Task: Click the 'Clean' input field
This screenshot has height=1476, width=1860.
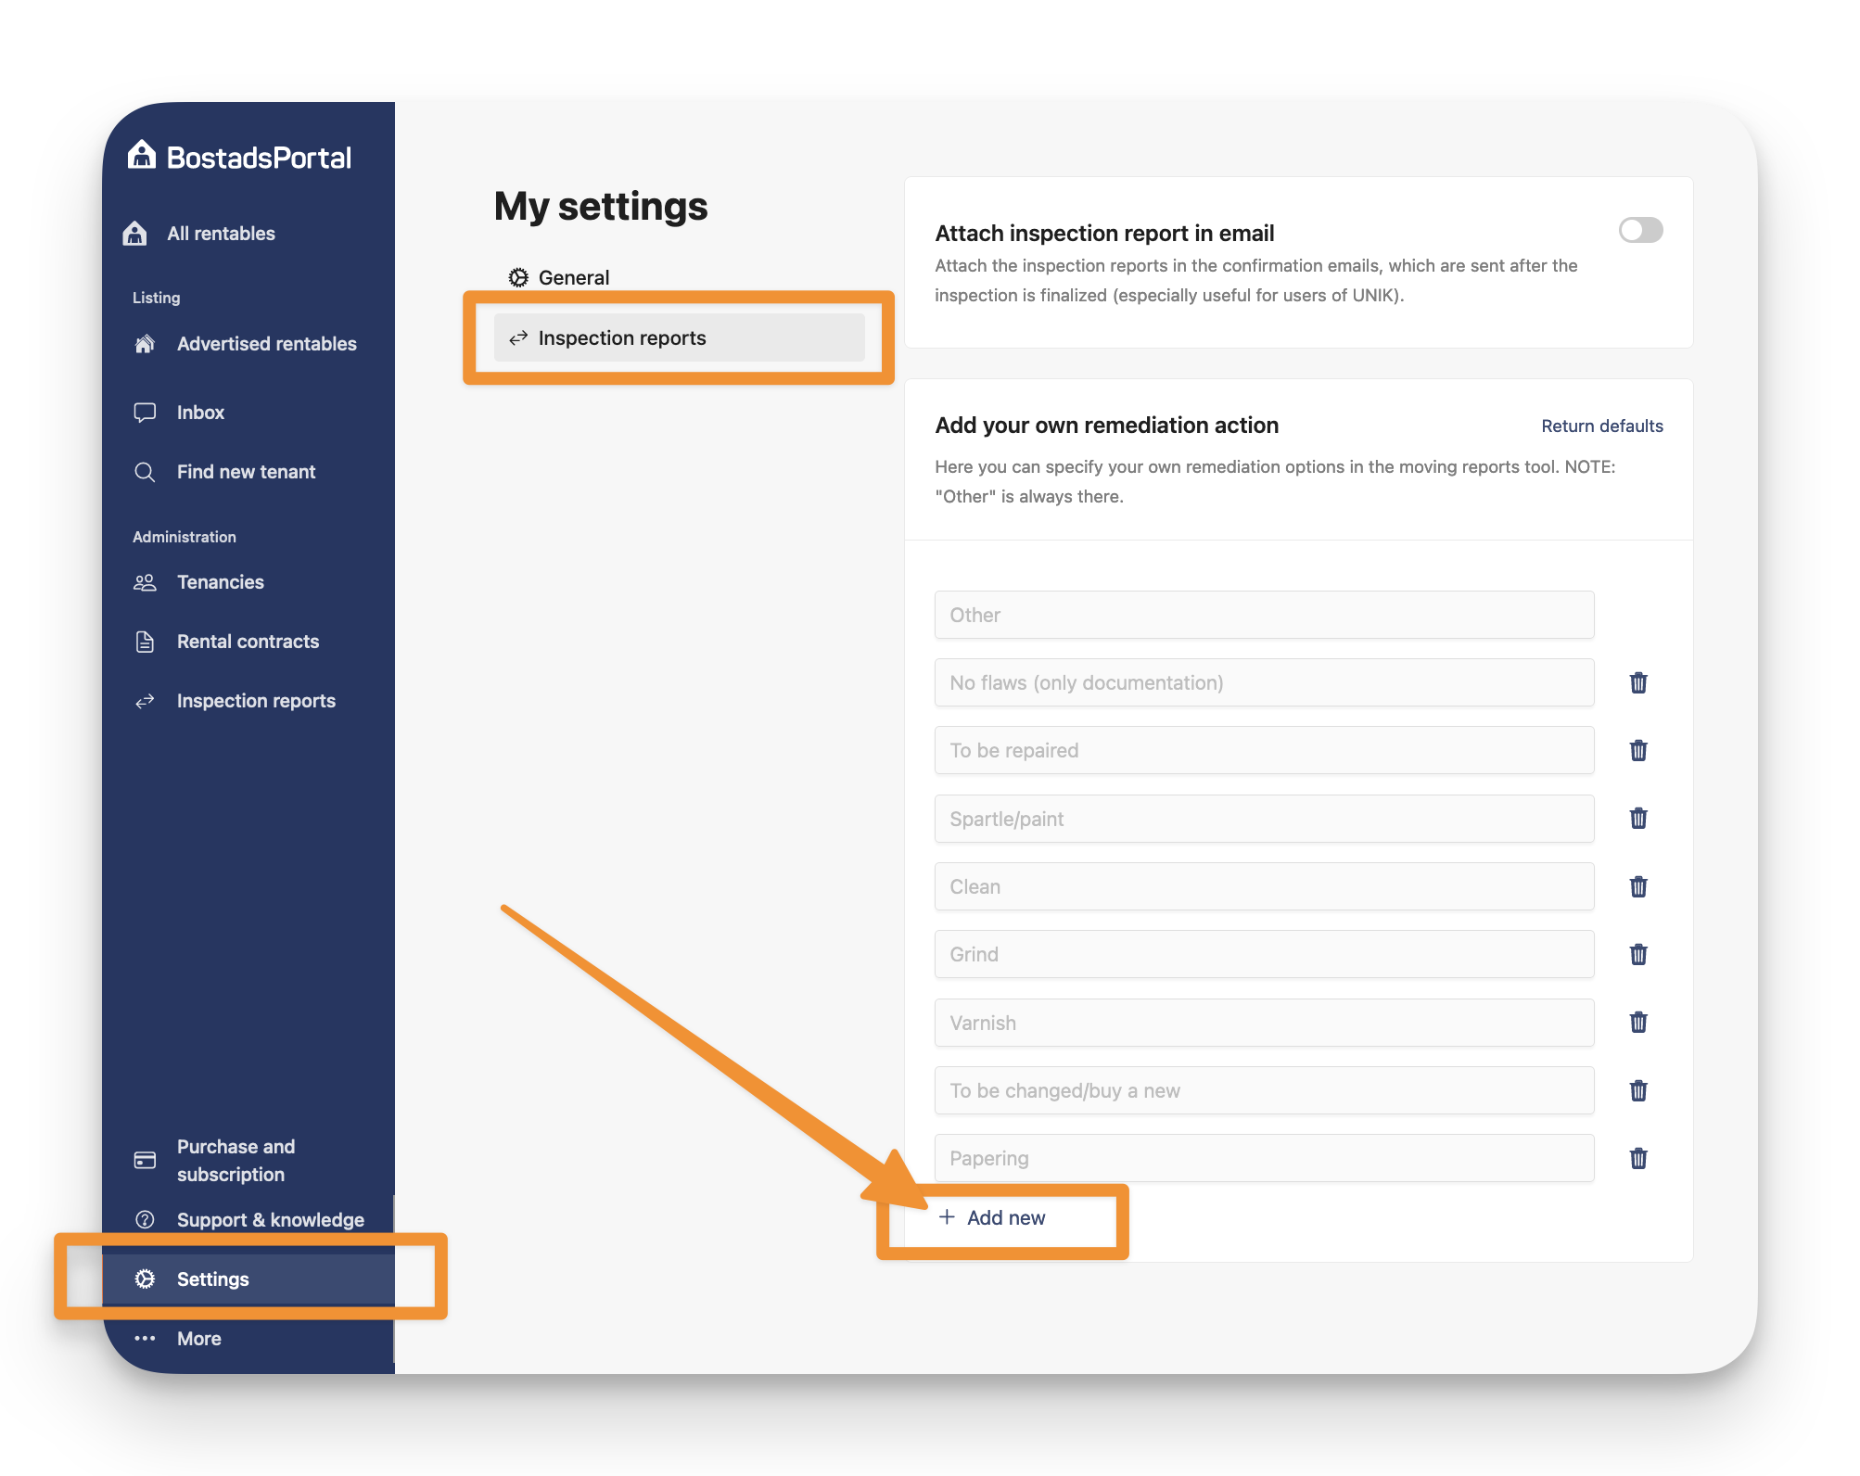Action: click(x=1264, y=887)
